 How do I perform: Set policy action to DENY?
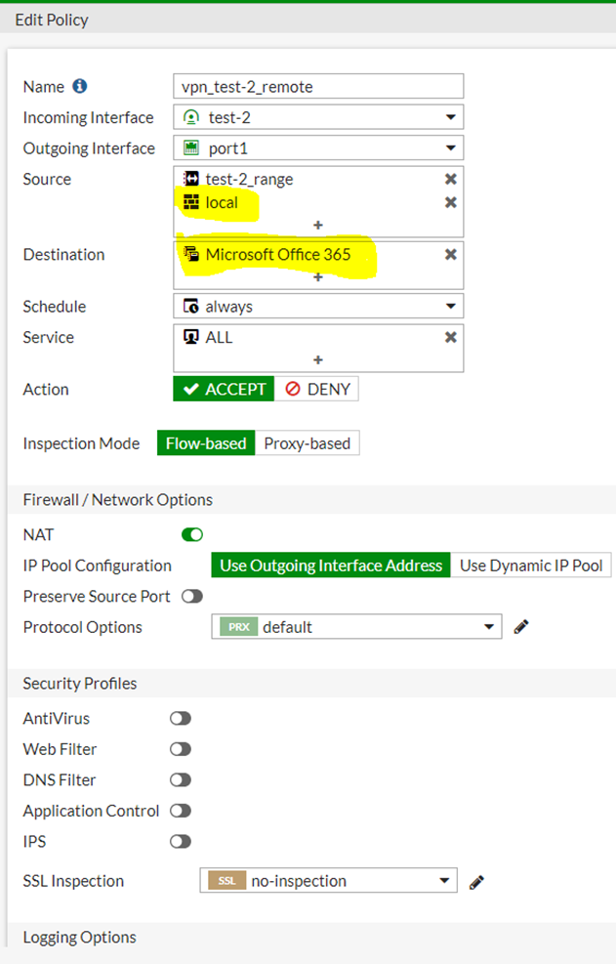click(317, 390)
